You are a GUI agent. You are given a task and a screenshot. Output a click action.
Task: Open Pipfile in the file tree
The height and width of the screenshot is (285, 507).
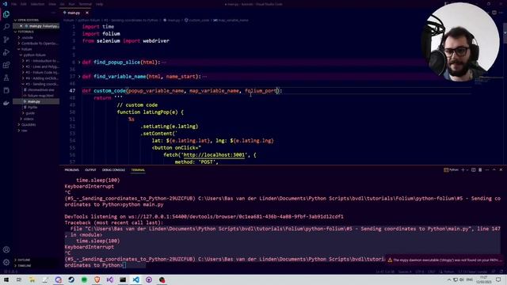pyautogui.click(x=32, y=108)
